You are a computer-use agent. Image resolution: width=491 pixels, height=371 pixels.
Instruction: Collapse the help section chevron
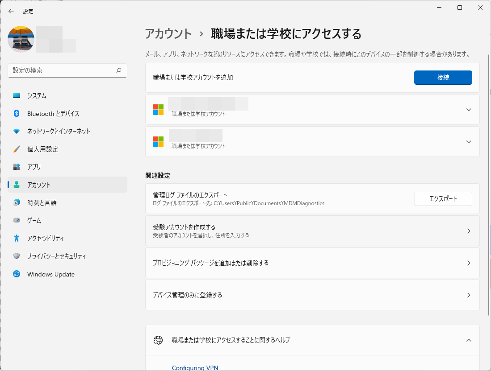coord(469,340)
